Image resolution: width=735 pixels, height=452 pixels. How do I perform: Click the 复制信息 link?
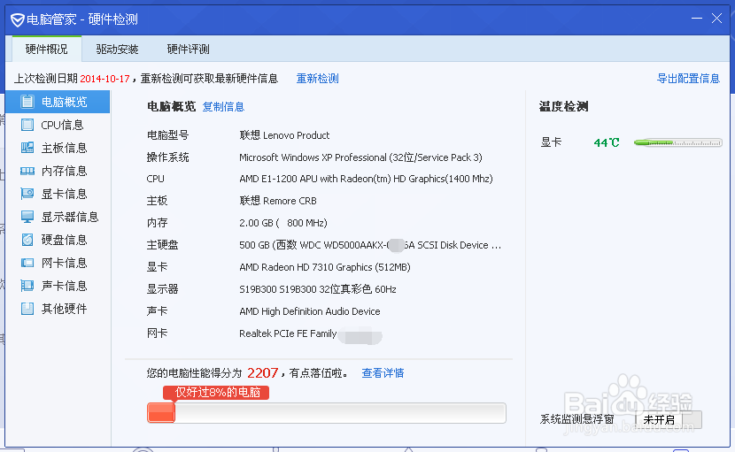pyautogui.click(x=223, y=107)
